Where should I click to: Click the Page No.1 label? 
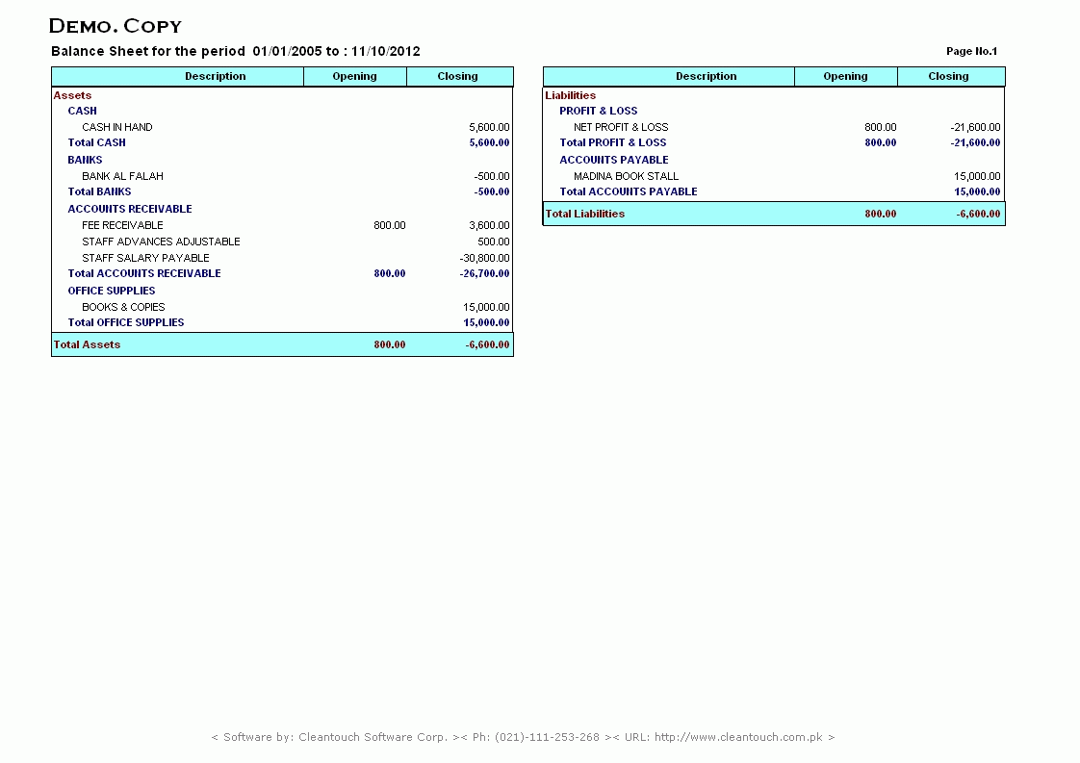pos(971,51)
